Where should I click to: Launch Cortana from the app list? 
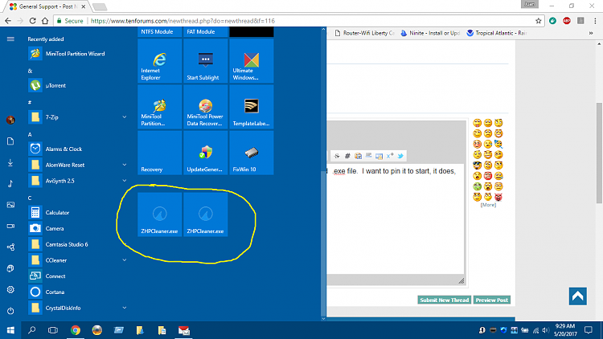pyautogui.click(x=77, y=292)
